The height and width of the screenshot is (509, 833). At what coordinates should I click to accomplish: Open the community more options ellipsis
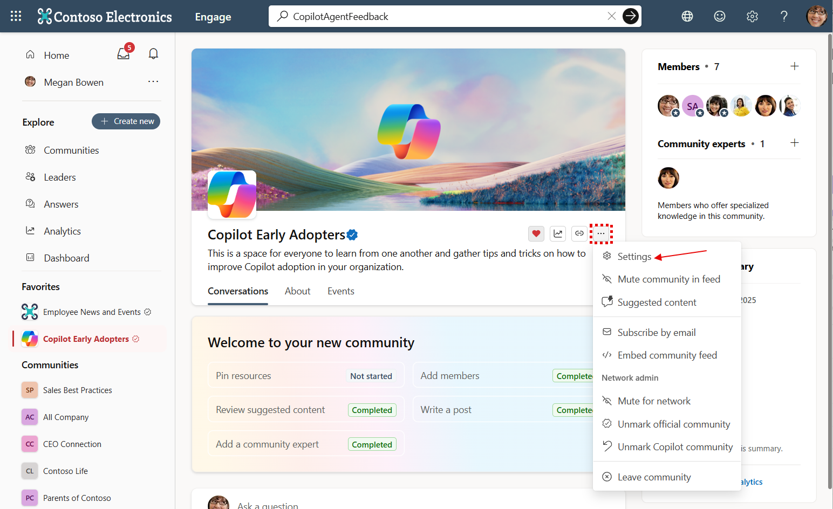point(600,233)
